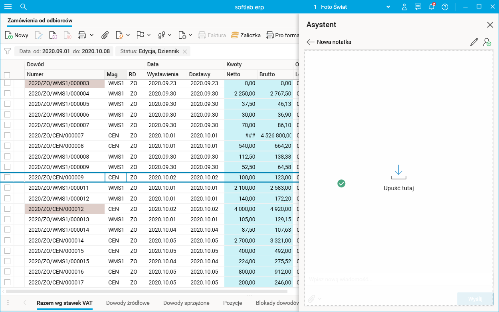This screenshot has width=499, height=312.
Task: Open the notifications bell
Action: point(431,7)
